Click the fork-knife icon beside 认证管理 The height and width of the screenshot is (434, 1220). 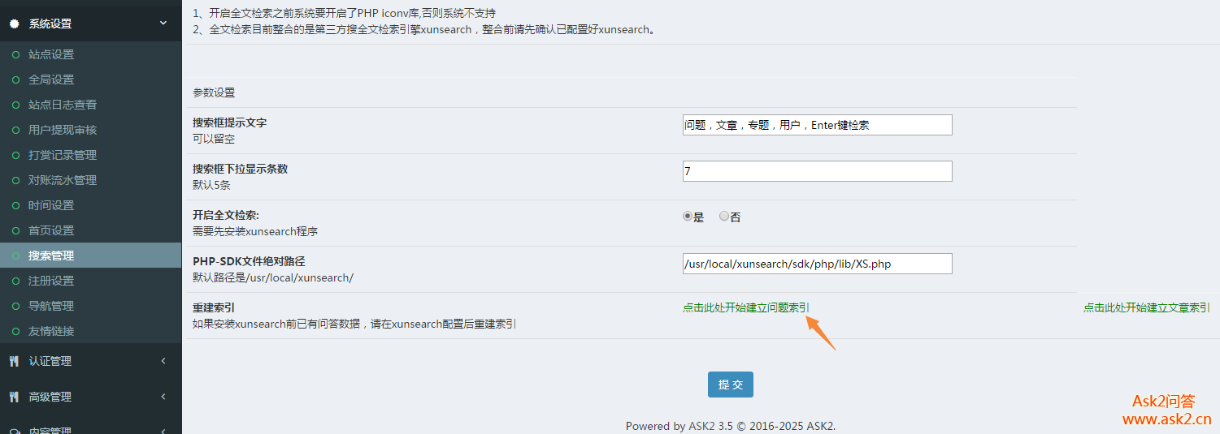pyautogui.click(x=14, y=361)
